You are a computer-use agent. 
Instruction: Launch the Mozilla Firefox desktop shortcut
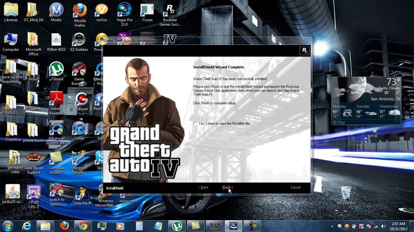click(80, 15)
